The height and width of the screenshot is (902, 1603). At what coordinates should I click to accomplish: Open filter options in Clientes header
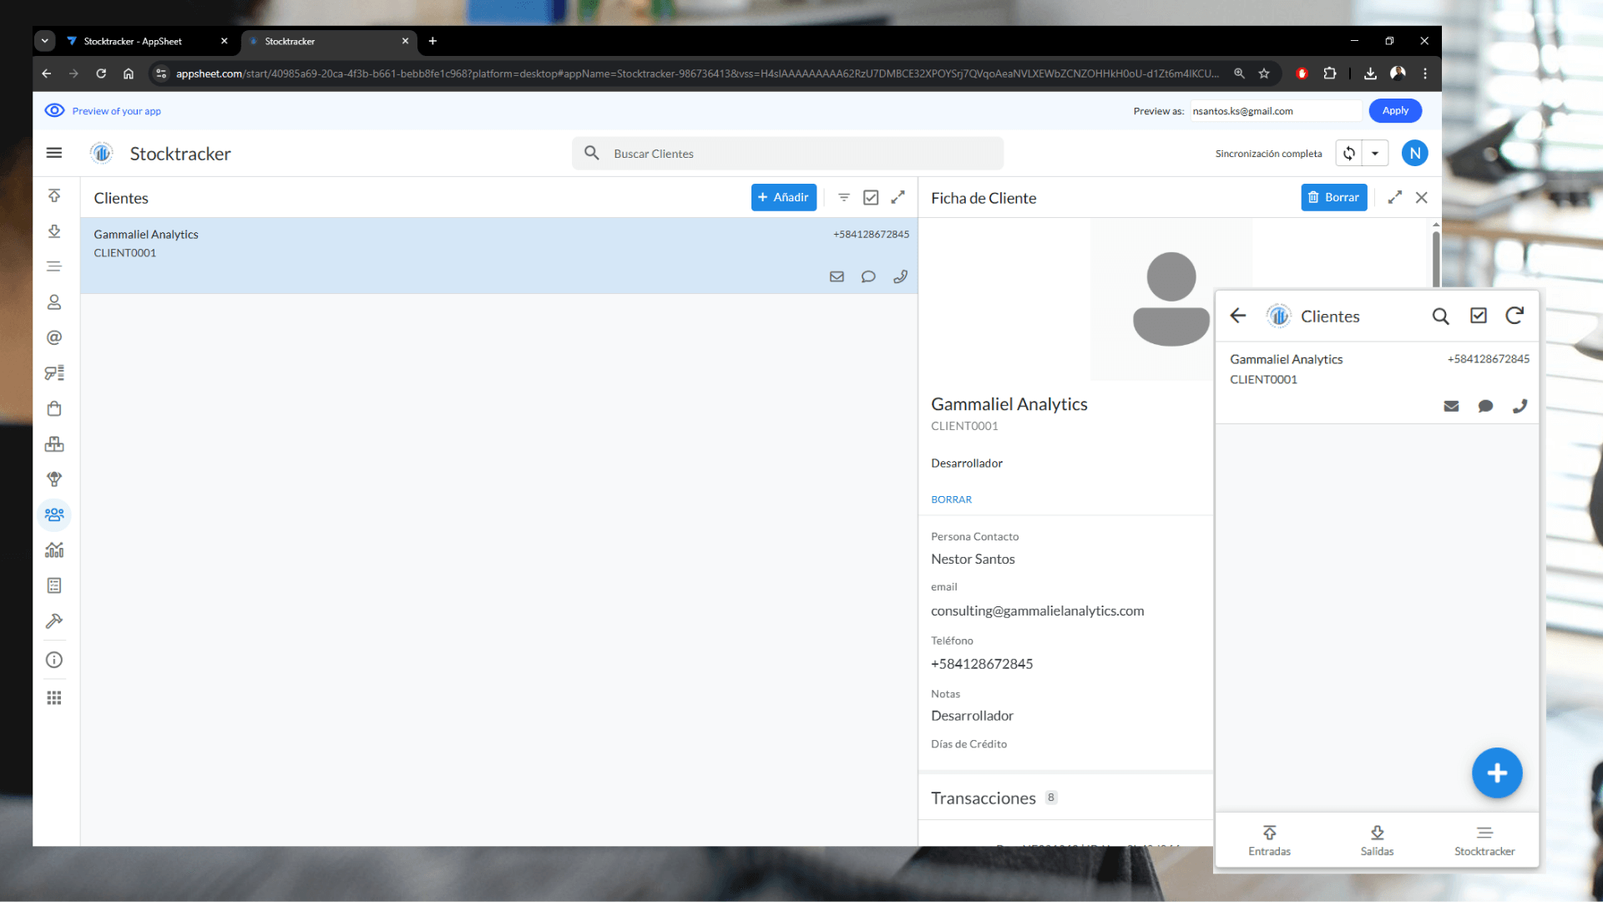[x=844, y=198]
